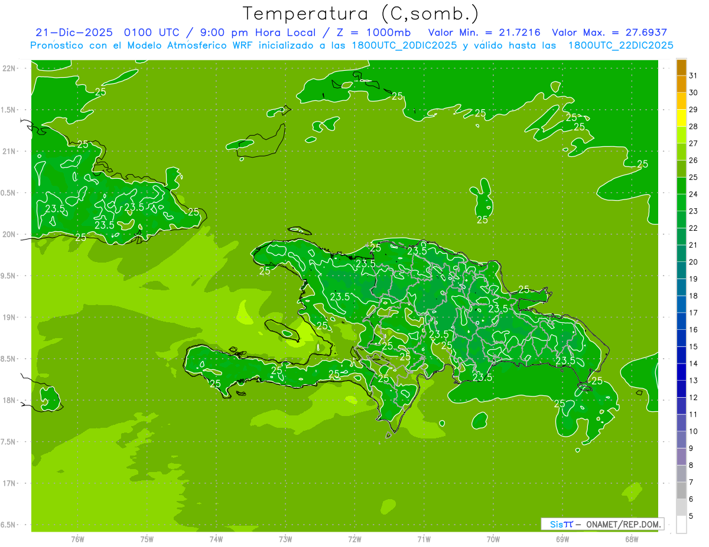Click 'Valor Max. = 27.6937' text
The image size is (709, 547).
[x=609, y=32]
